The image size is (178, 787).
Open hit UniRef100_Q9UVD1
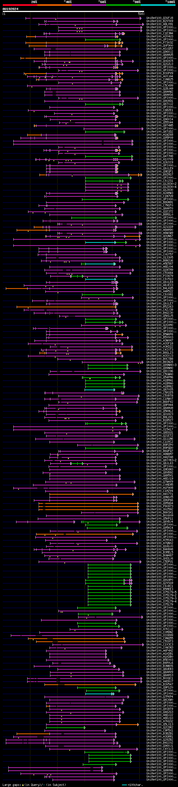tap(160, 101)
